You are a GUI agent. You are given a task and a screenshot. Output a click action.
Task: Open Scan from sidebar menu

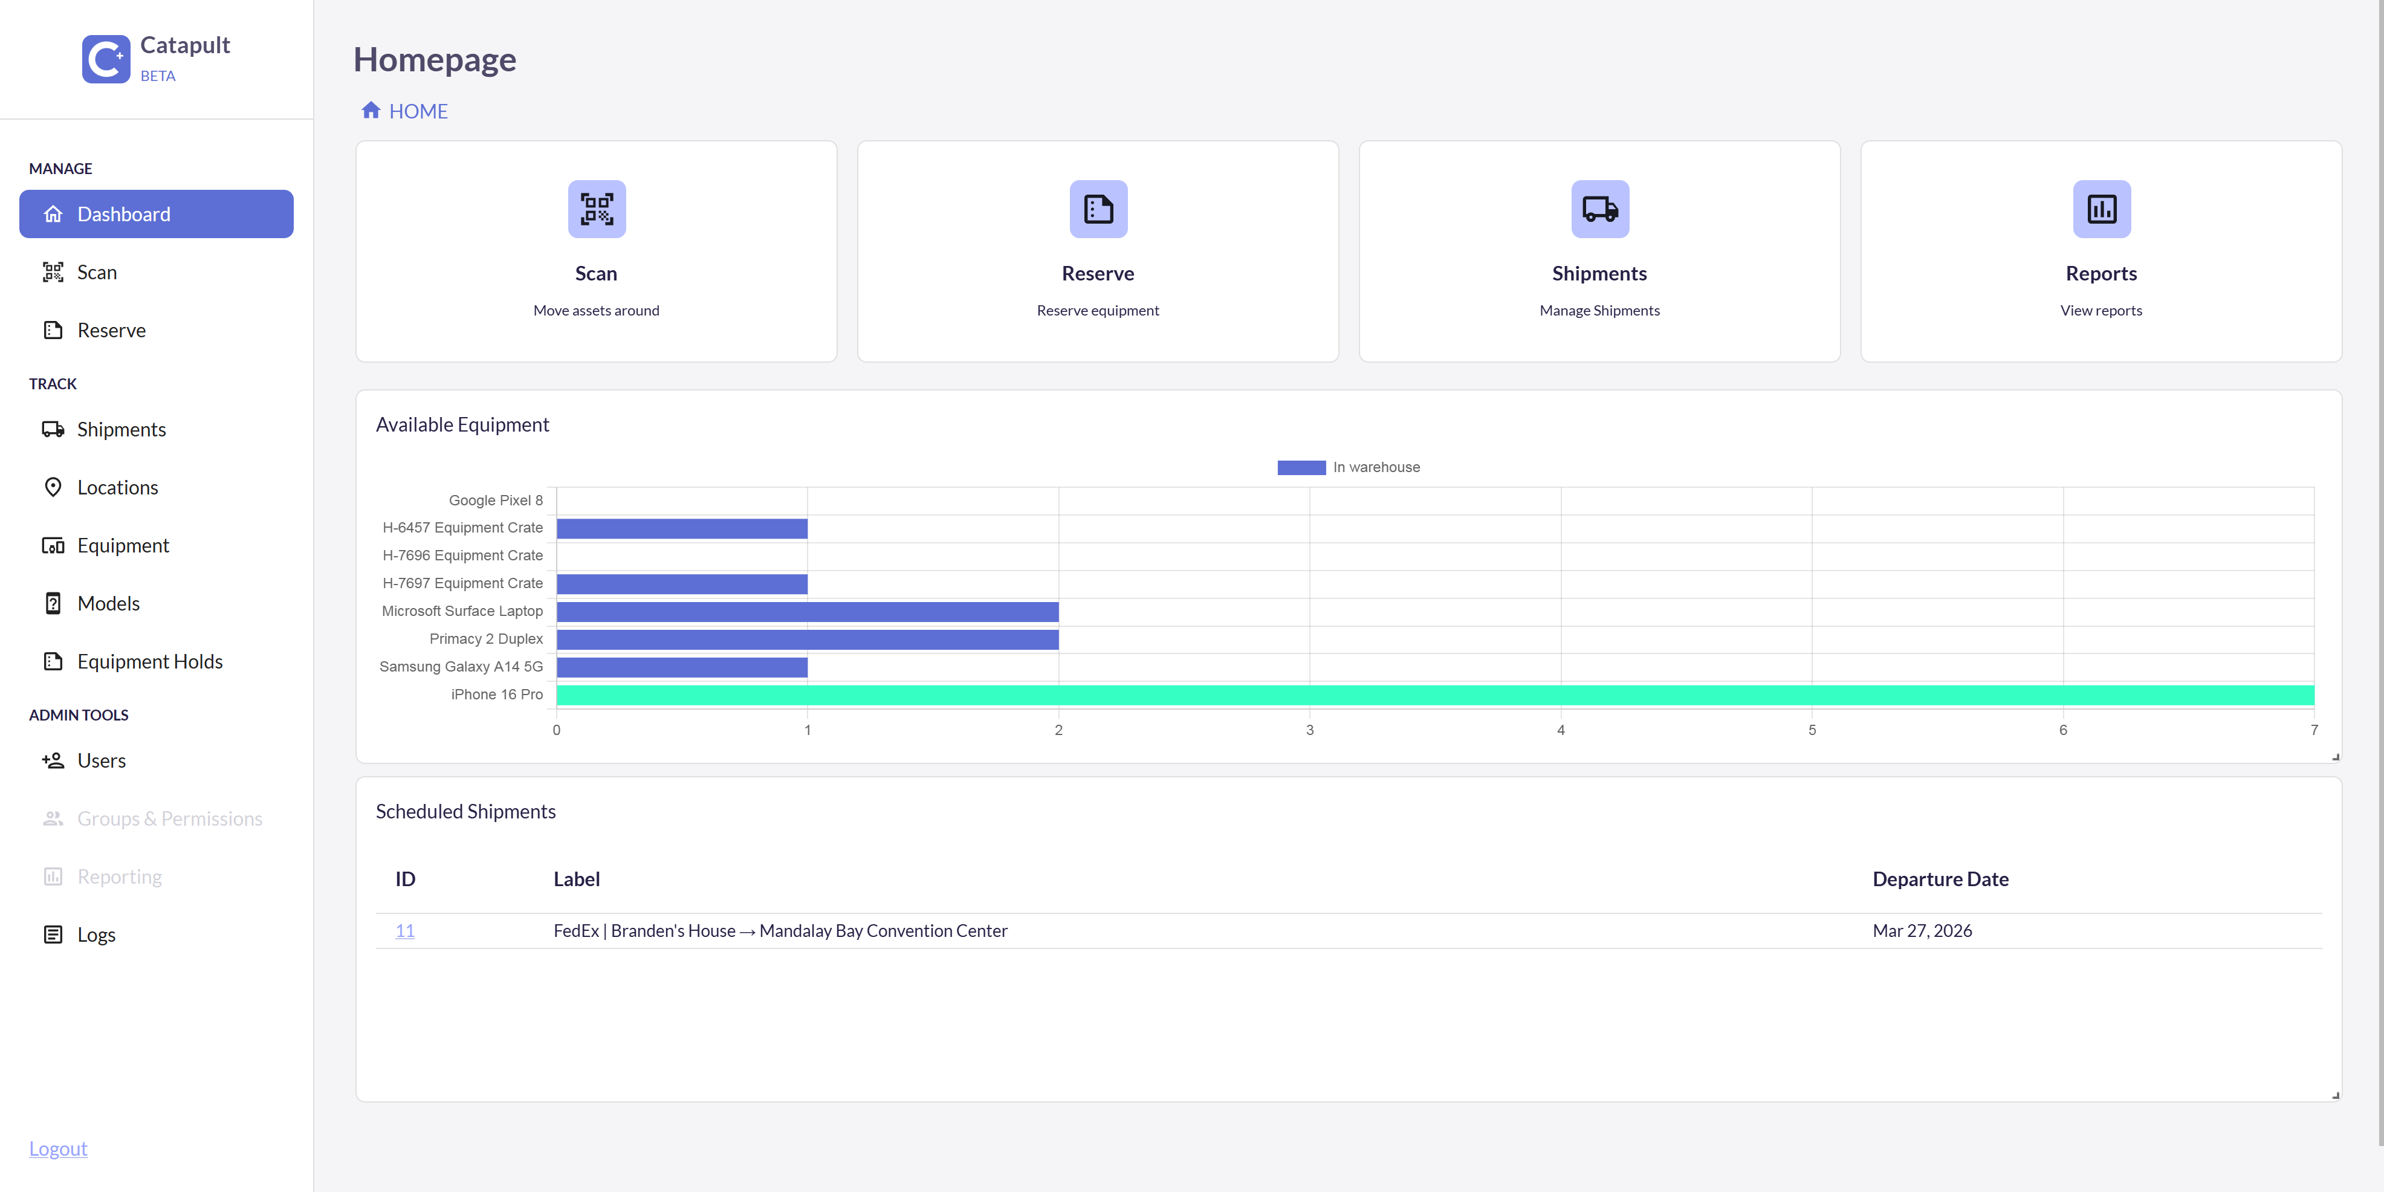coord(96,272)
